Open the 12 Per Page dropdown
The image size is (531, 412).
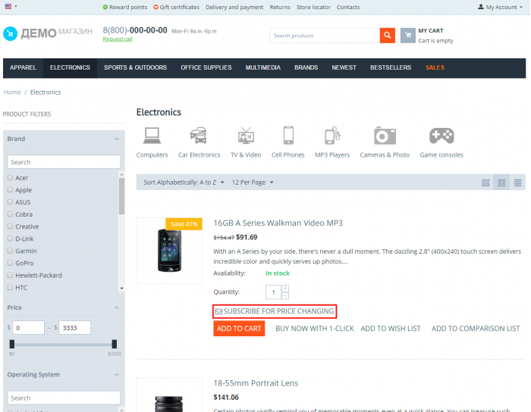[253, 183]
